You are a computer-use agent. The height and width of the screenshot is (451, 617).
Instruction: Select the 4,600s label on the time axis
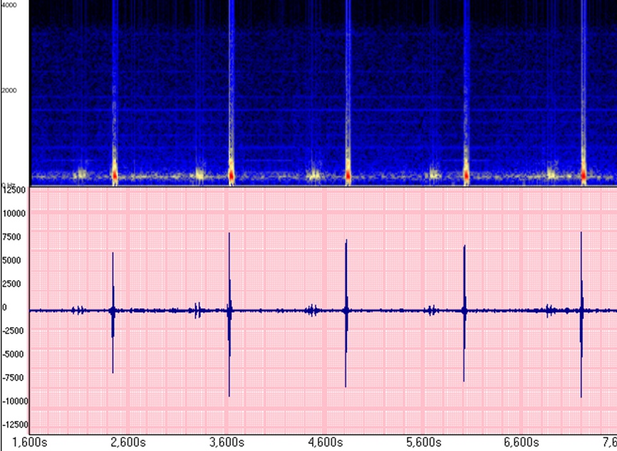(325, 442)
